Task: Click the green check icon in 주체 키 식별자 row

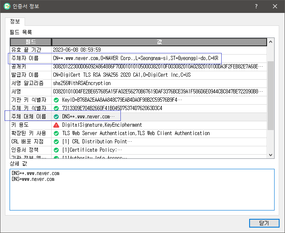Action: (x=56, y=108)
